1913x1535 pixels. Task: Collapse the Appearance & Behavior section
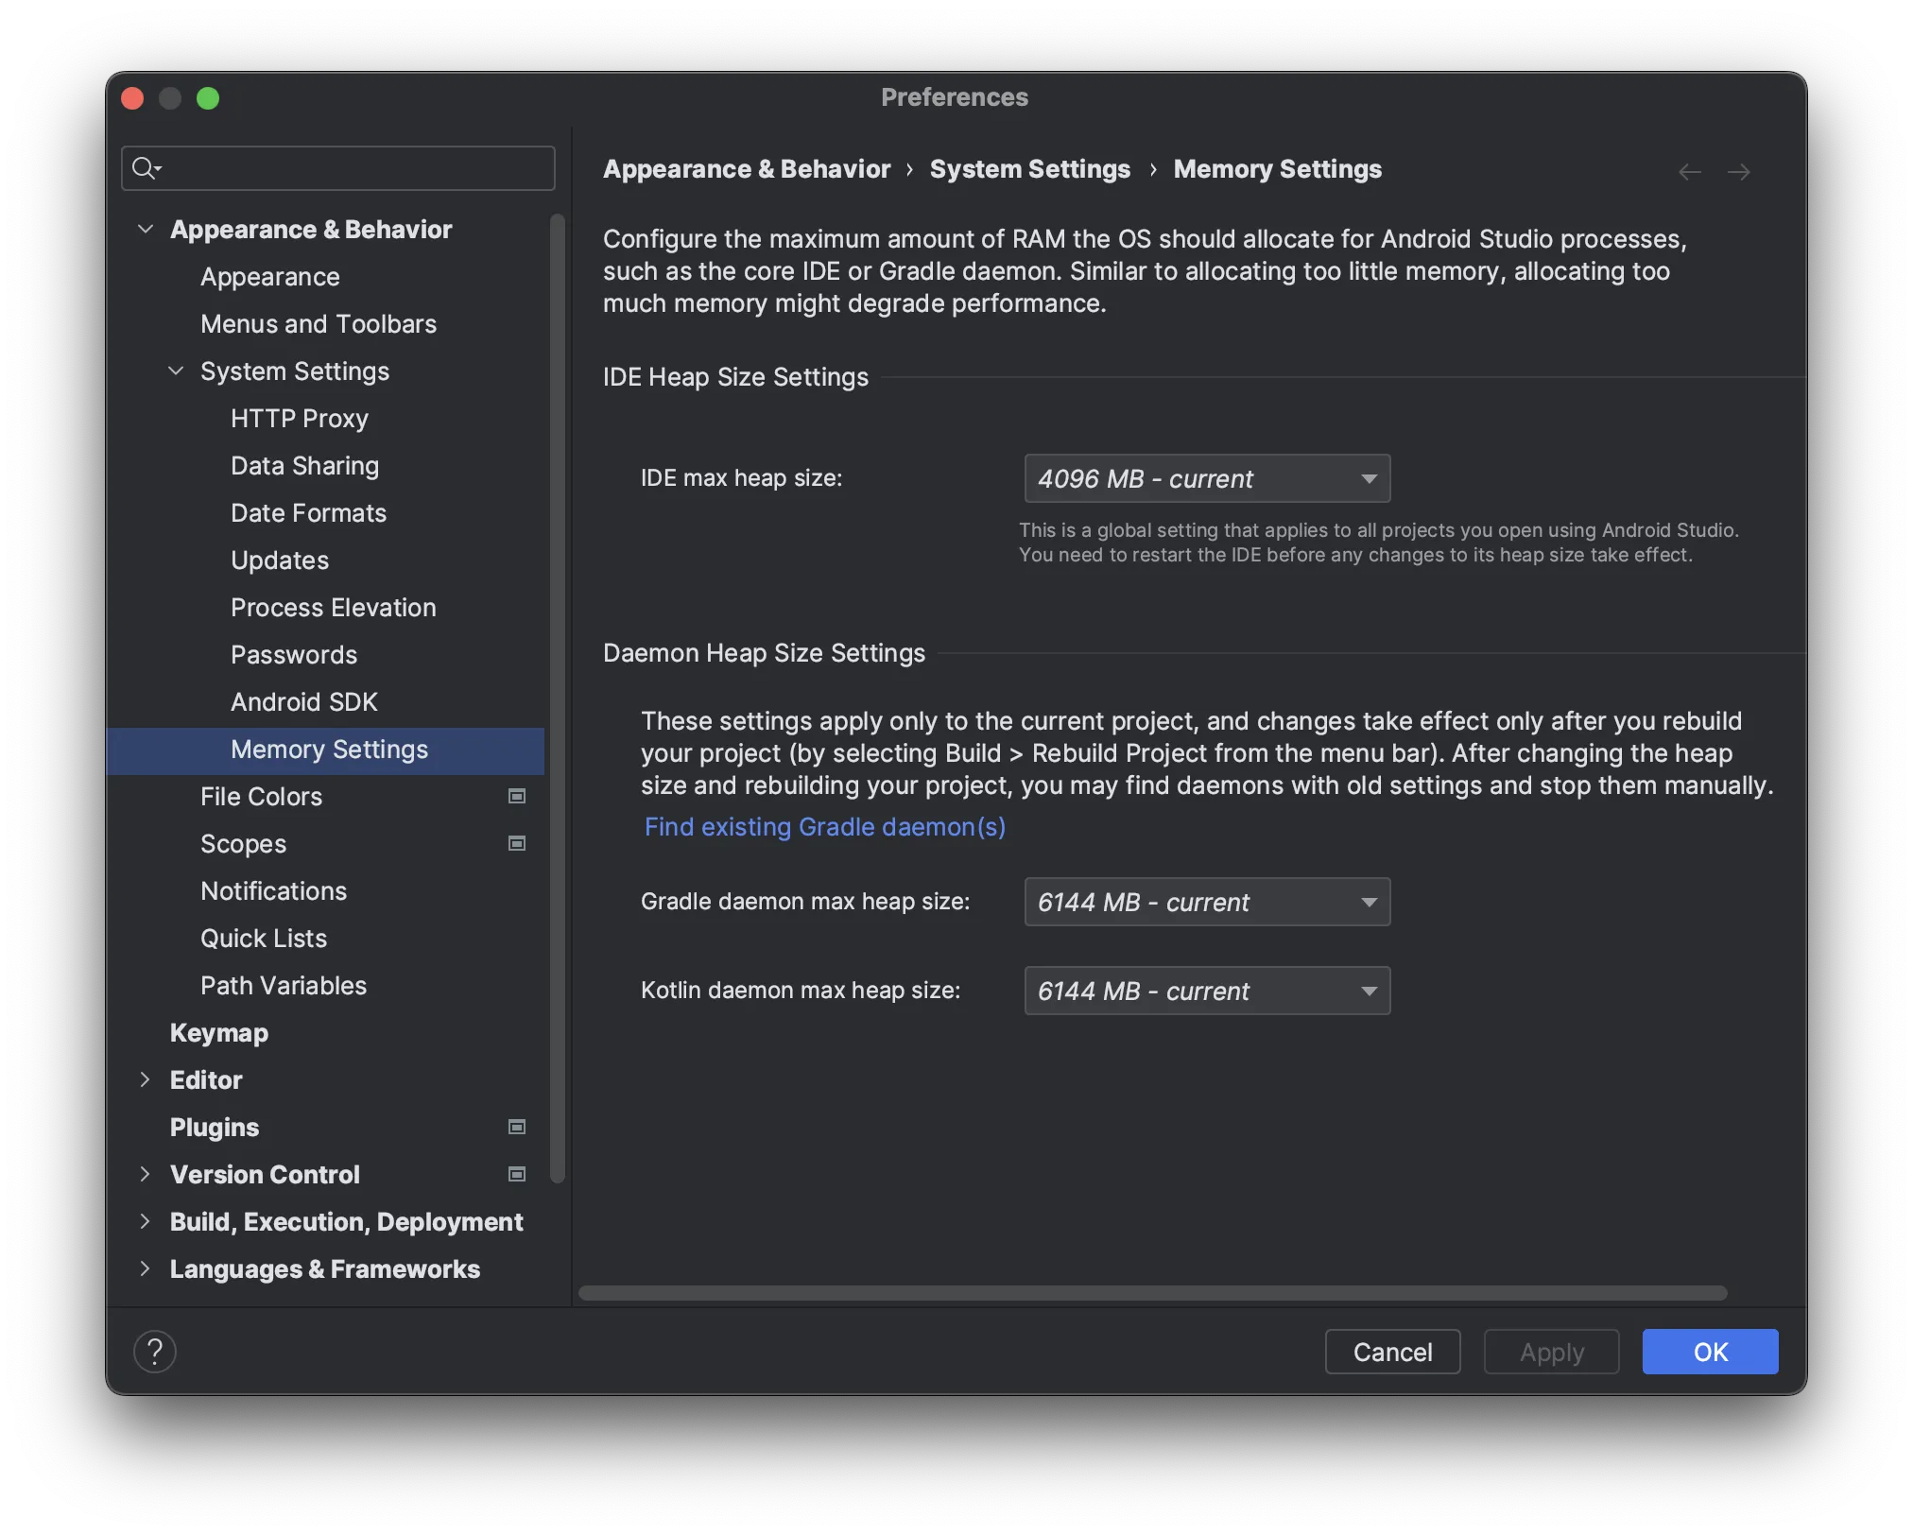146,229
